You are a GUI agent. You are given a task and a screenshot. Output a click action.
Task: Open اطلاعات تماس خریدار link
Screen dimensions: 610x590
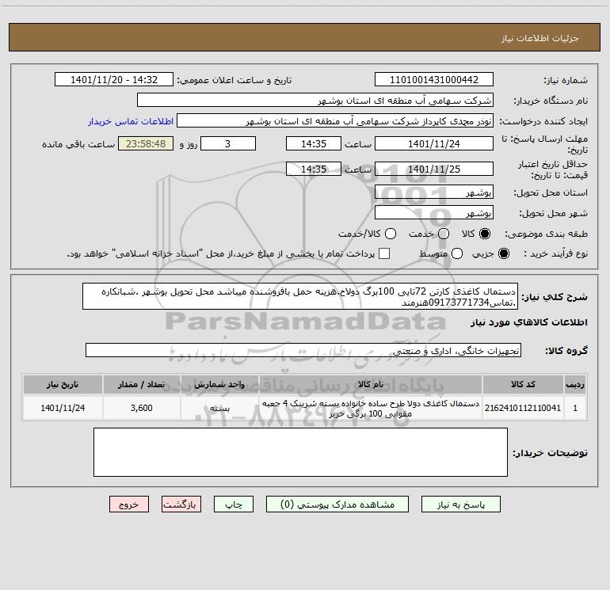coord(131,121)
